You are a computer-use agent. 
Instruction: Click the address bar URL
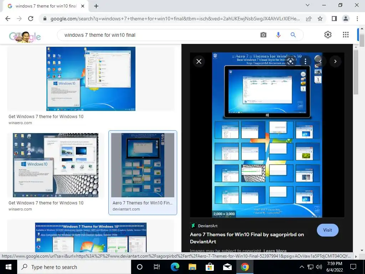pyautogui.click(x=175, y=19)
